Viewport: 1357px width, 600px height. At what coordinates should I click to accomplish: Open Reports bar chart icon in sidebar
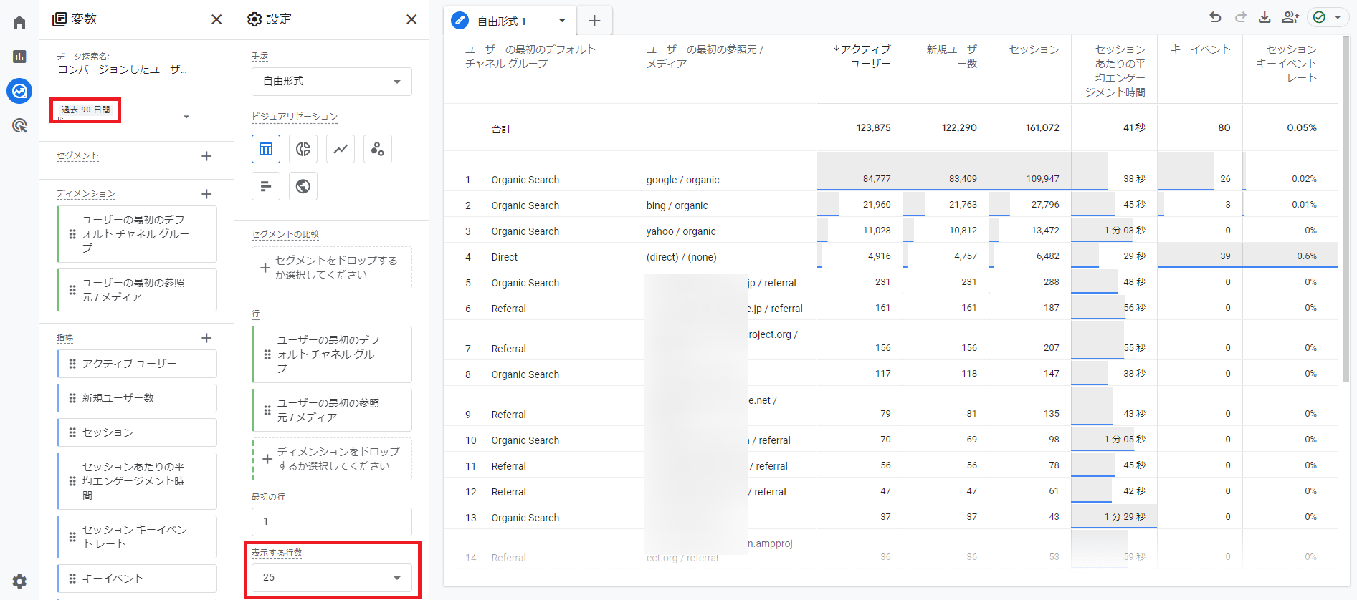[x=19, y=57]
